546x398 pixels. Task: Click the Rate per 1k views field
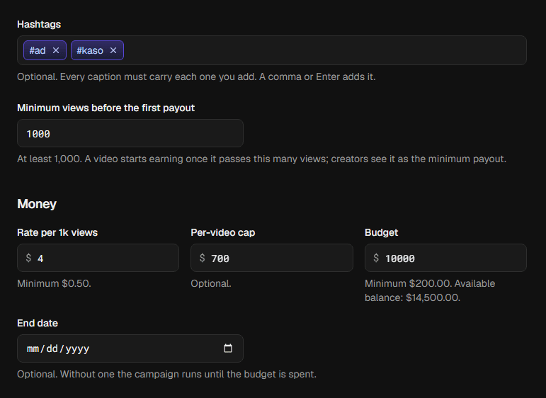98,258
